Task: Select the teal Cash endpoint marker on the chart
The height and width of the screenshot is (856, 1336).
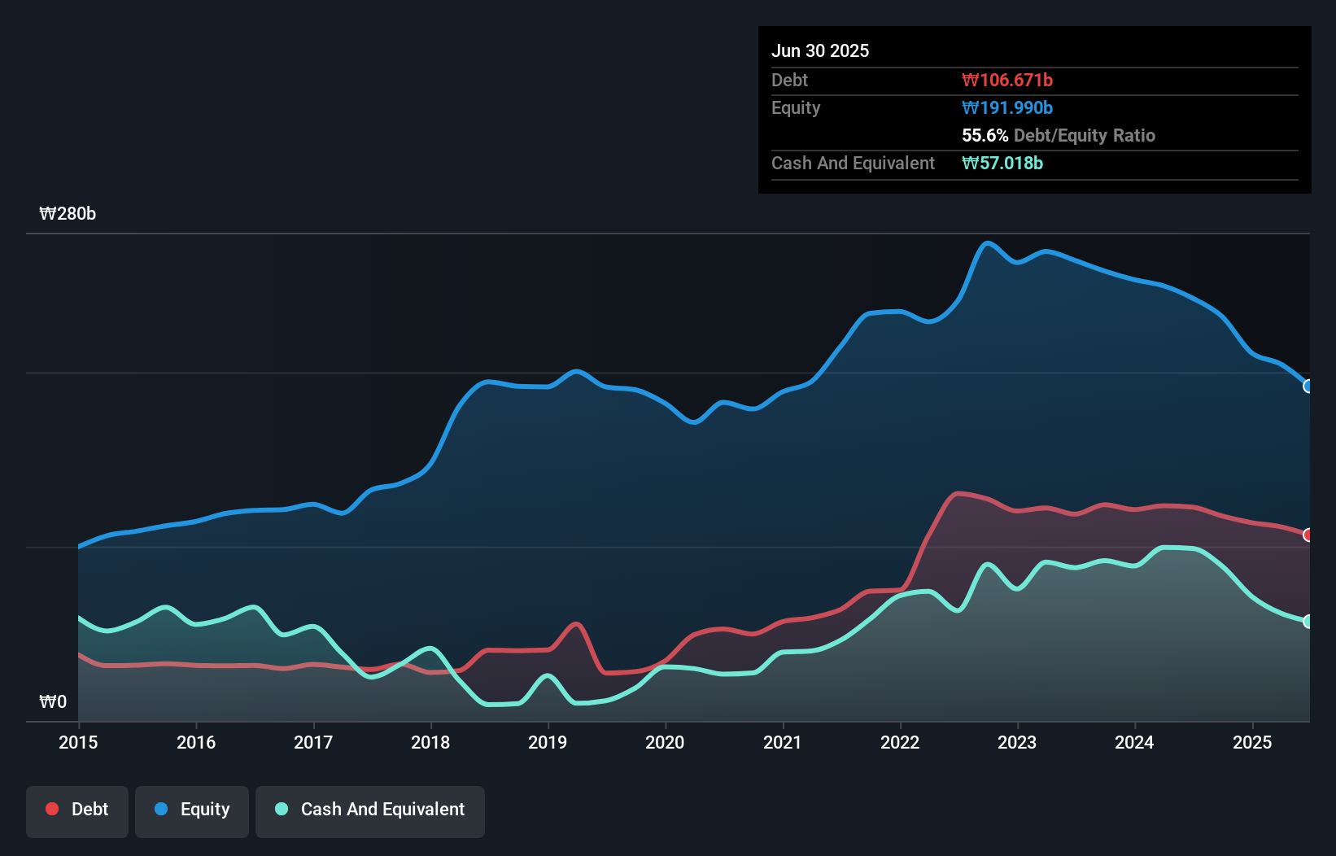Action: pyautogui.click(x=1307, y=621)
